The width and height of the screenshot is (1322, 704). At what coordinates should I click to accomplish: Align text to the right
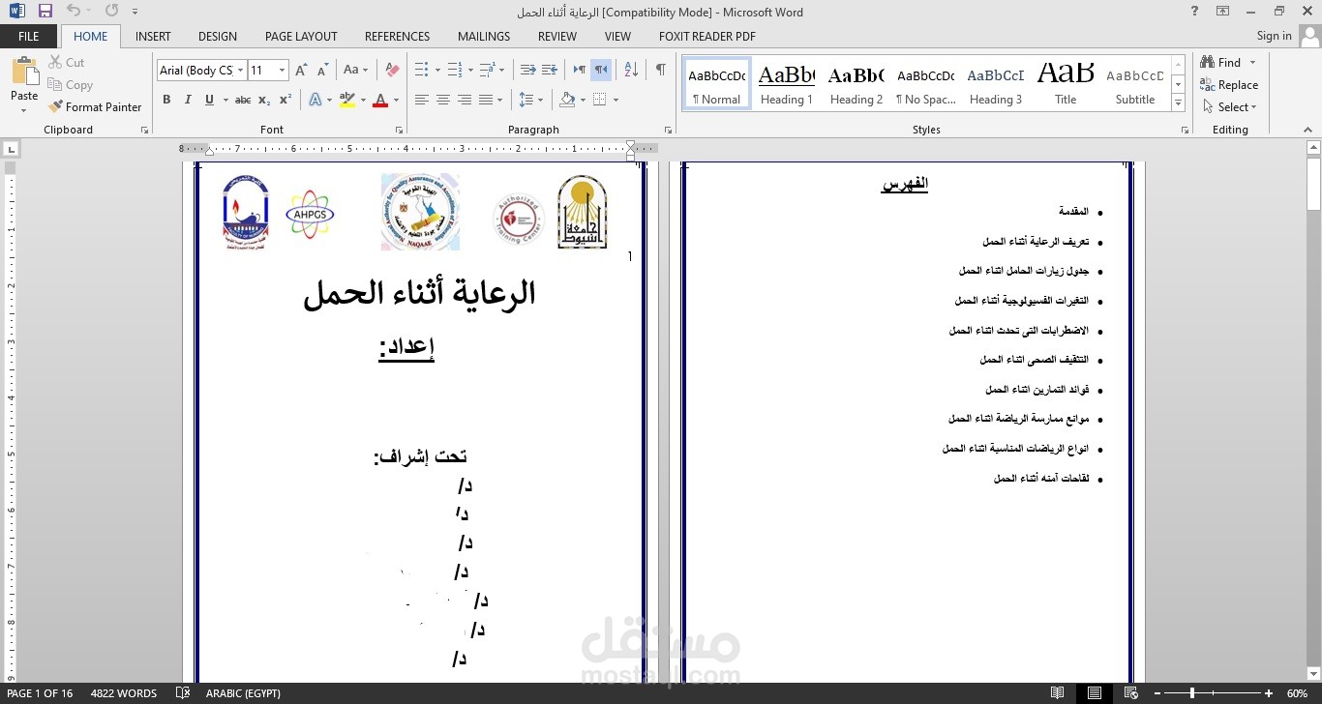[x=465, y=100]
